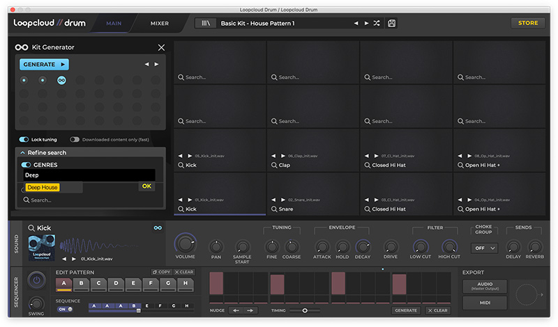
Task: Next sample on 07_Cl_Hat_init.wav pad
Action: [x=376, y=156]
